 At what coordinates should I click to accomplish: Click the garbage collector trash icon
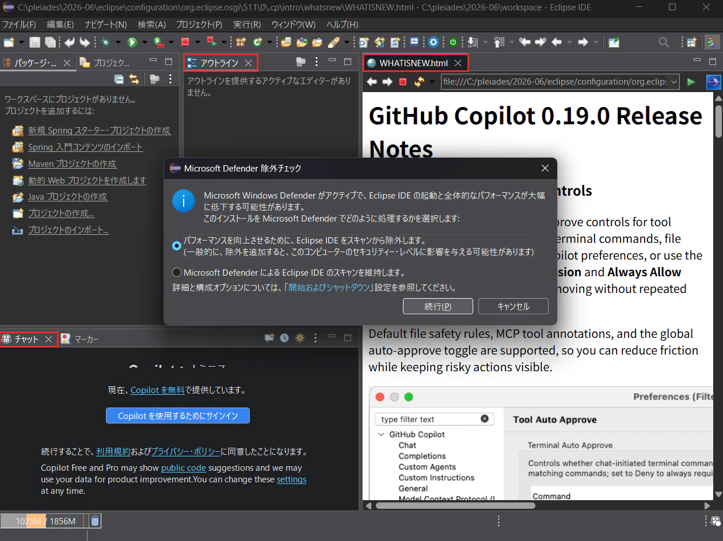point(95,521)
